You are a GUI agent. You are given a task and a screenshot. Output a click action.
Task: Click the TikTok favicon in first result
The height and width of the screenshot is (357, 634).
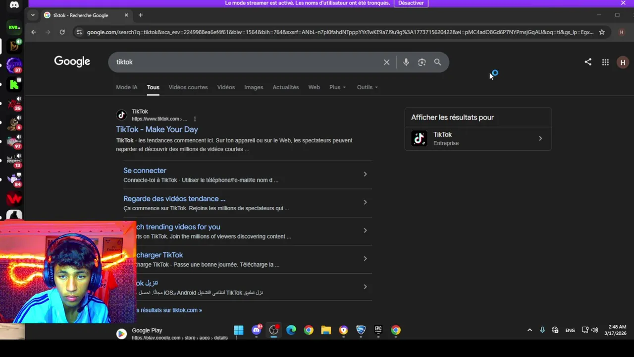tap(121, 115)
